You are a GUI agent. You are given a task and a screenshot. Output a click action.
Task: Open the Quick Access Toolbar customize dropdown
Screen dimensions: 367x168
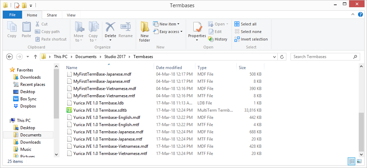click(31, 5)
